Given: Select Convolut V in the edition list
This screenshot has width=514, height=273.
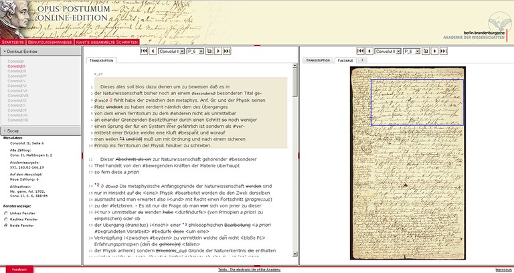Looking at the screenshot, I should 16,81.
